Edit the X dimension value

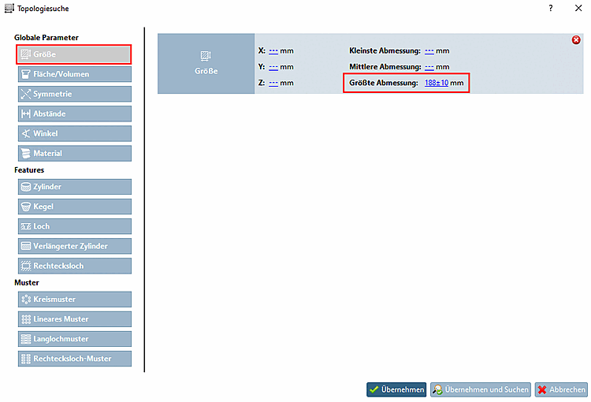pos(273,51)
